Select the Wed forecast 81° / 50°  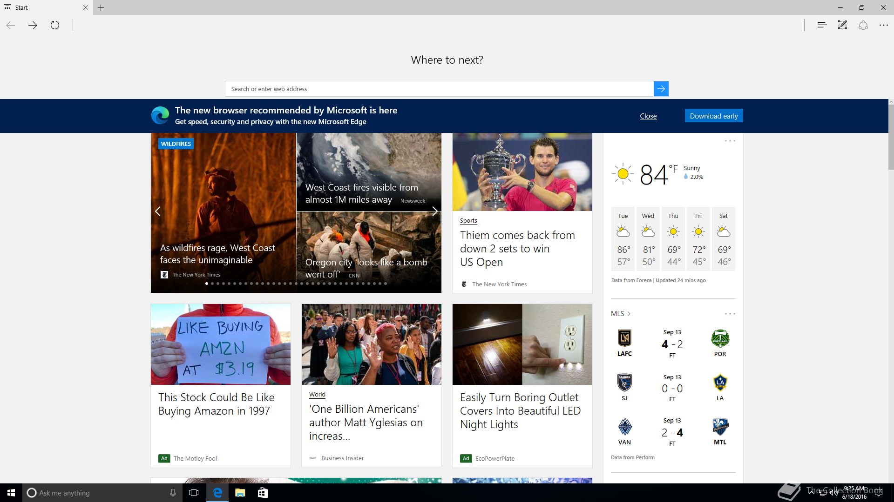648,239
